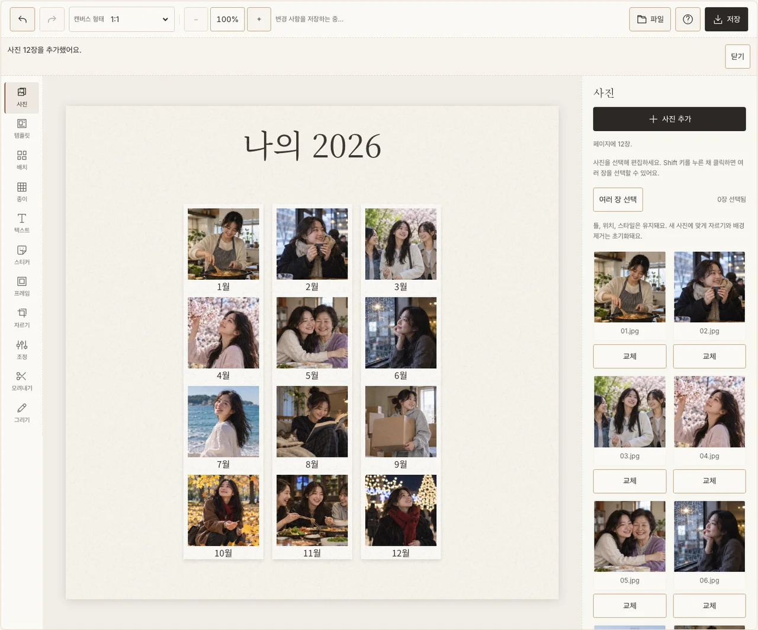
Task: Open the 캔버스 형태 1:1 dropdown
Action: 122,19
